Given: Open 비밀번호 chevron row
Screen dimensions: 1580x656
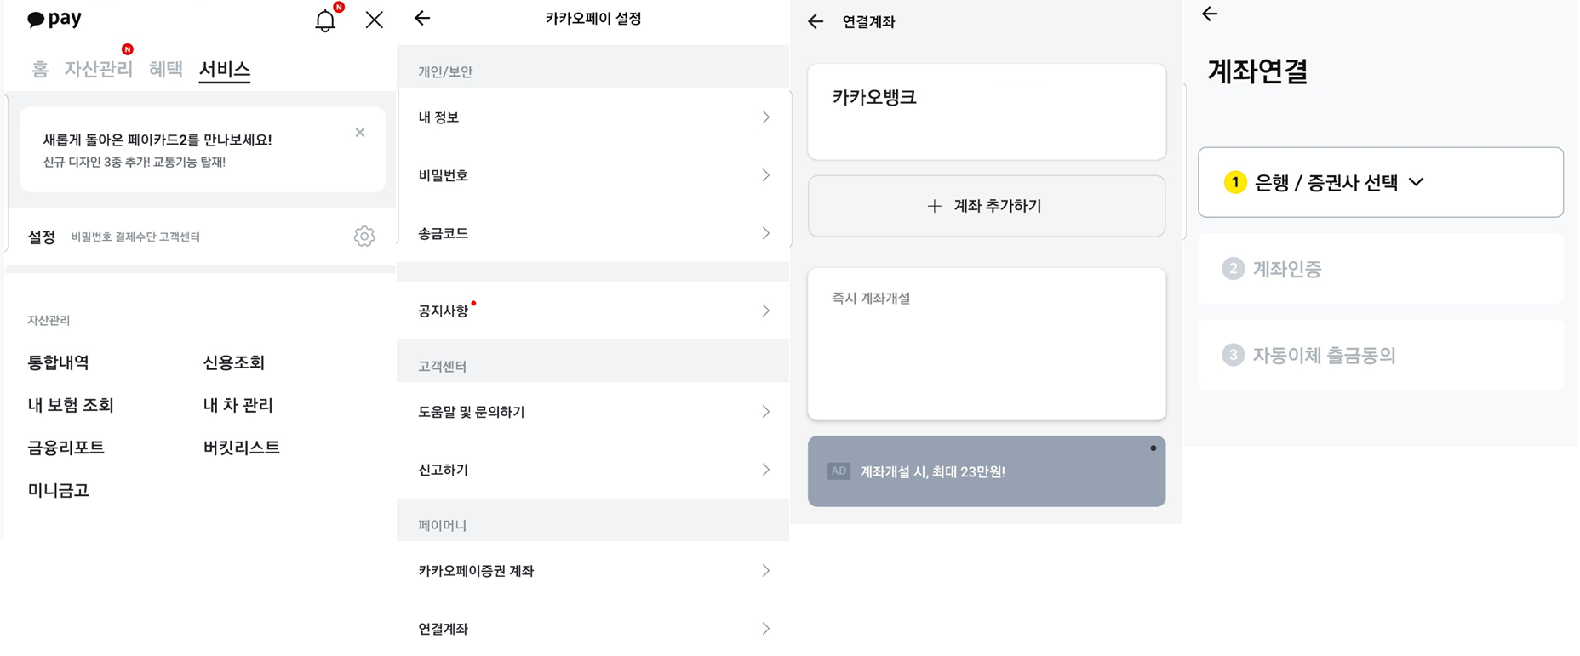Looking at the screenshot, I should (x=593, y=175).
